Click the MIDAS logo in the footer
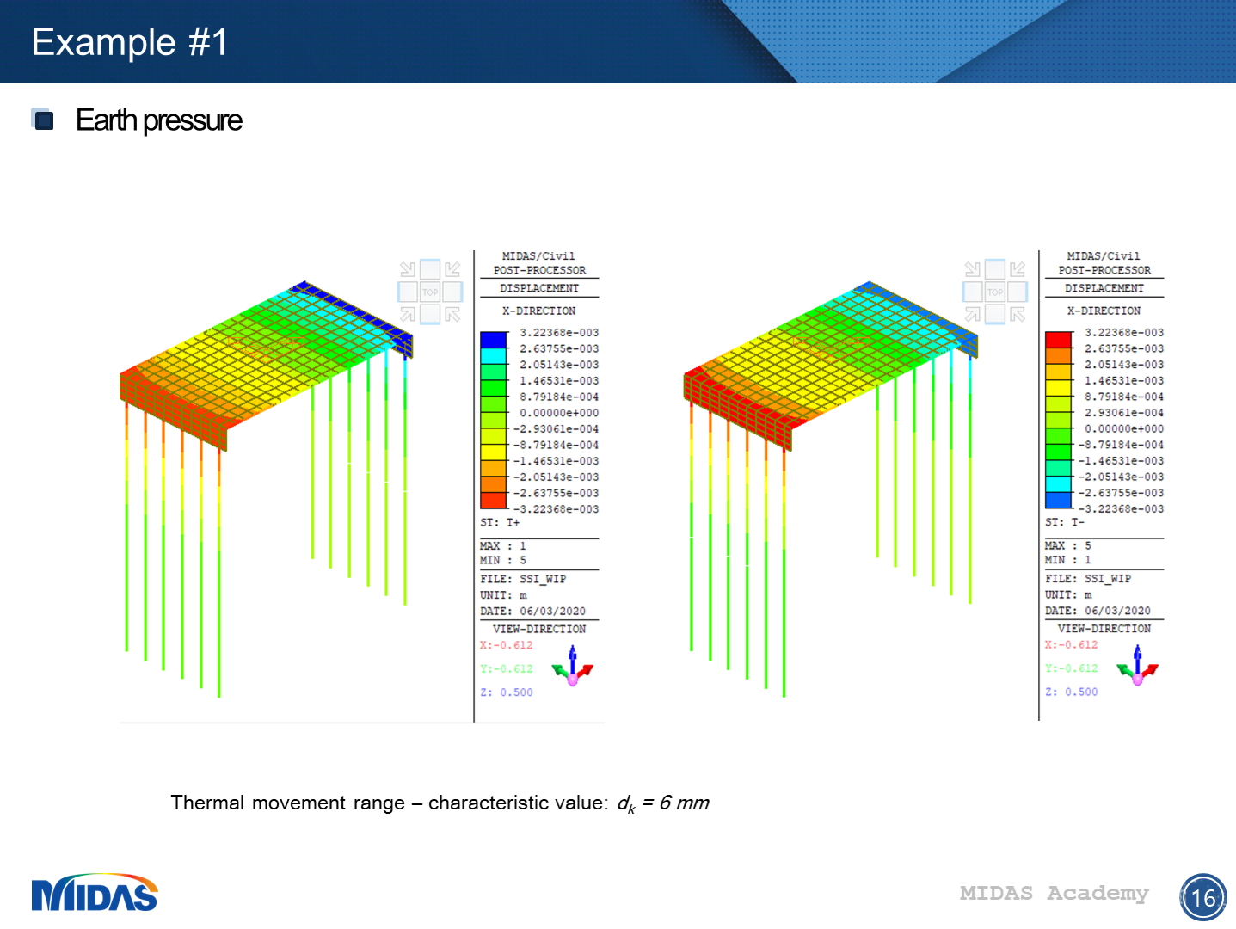The height and width of the screenshot is (929, 1236). tap(95, 893)
